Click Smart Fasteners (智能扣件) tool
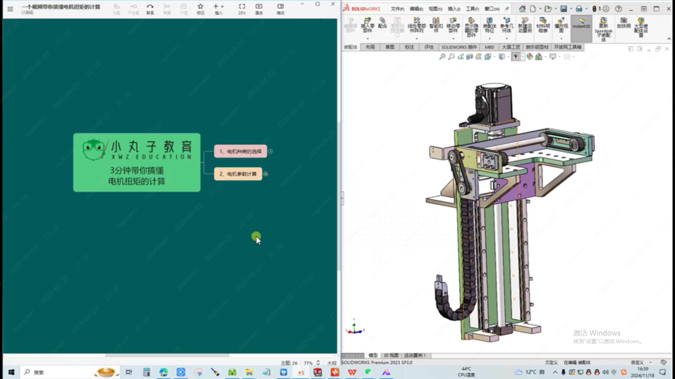This screenshot has width=675, height=379. pos(436,25)
